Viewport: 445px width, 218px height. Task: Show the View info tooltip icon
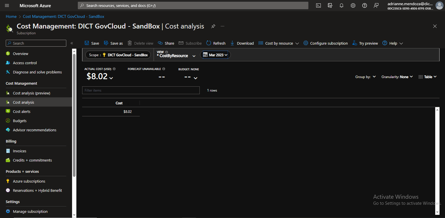[x=167, y=52]
